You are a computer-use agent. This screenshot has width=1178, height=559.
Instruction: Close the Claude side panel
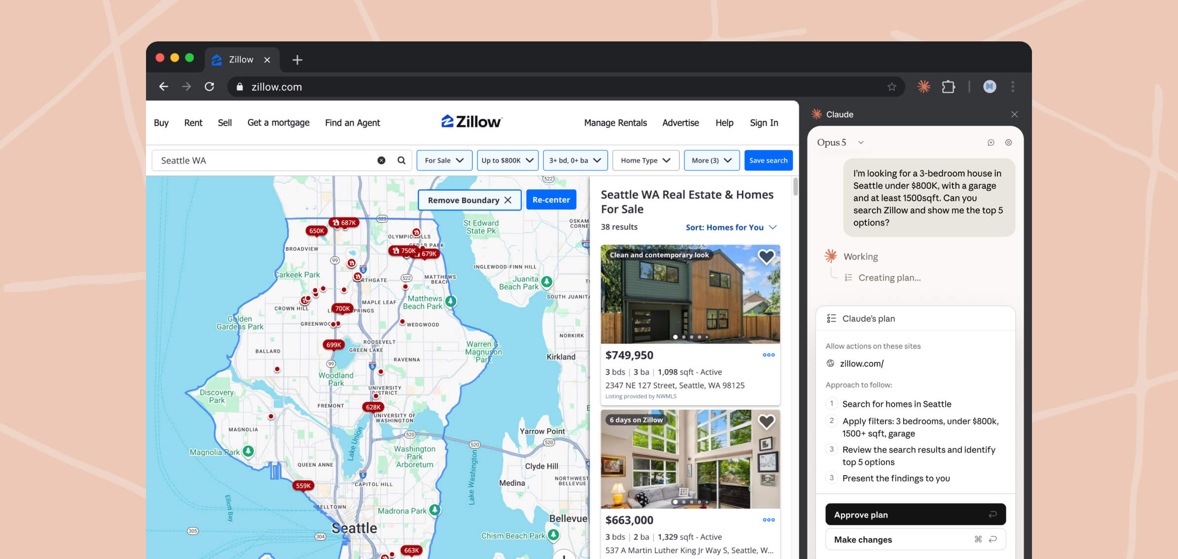click(1014, 114)
